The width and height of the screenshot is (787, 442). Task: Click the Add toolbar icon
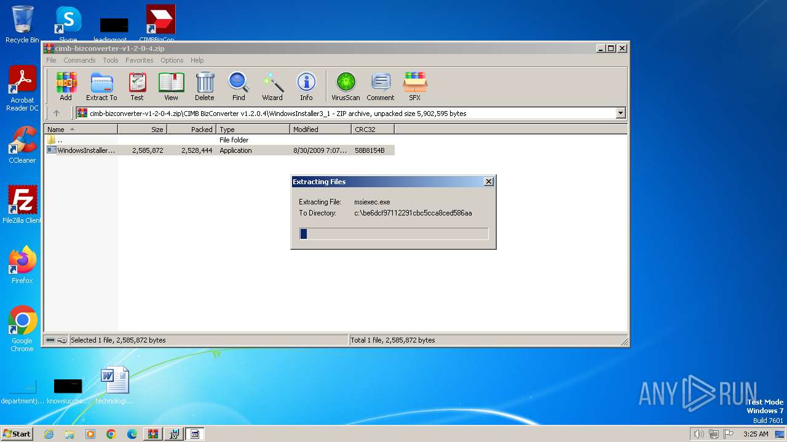(x=66, y=87)
